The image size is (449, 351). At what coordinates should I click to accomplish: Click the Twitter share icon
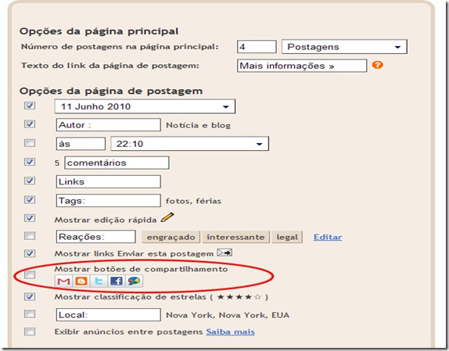[x=99, y=281]
